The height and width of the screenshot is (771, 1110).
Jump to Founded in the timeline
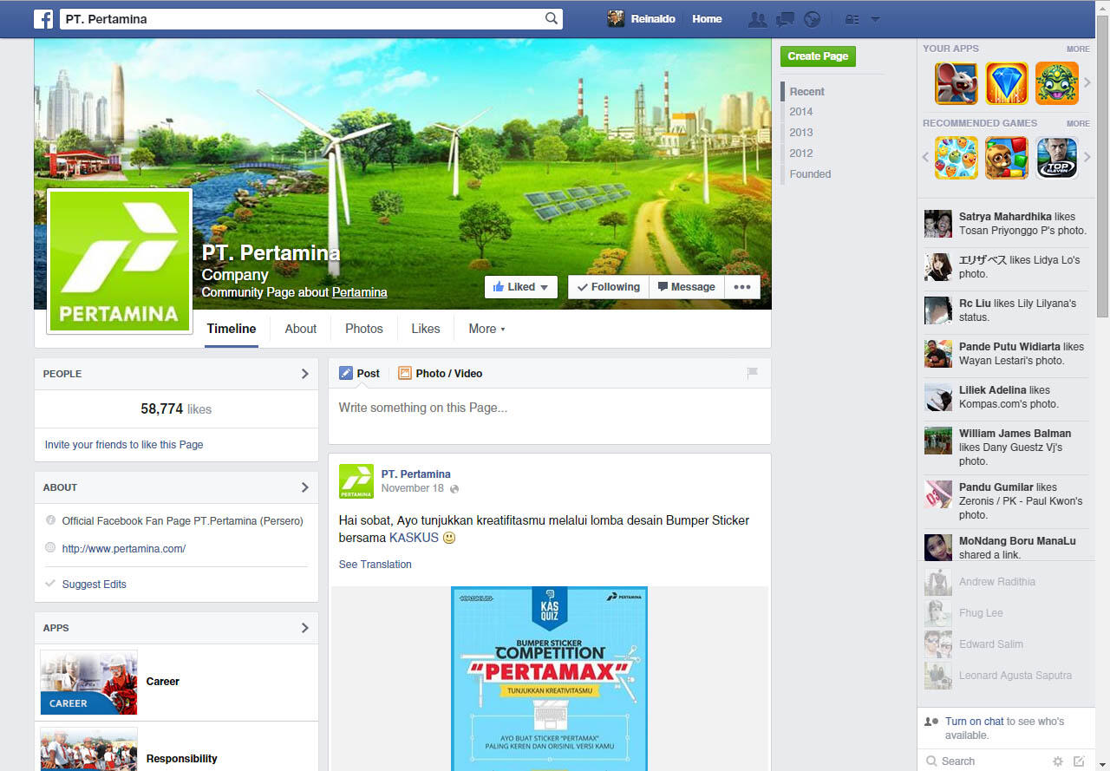[x=810, y=174]
